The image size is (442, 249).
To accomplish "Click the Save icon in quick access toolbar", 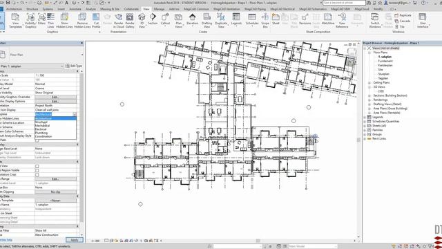I will (8, 3).
